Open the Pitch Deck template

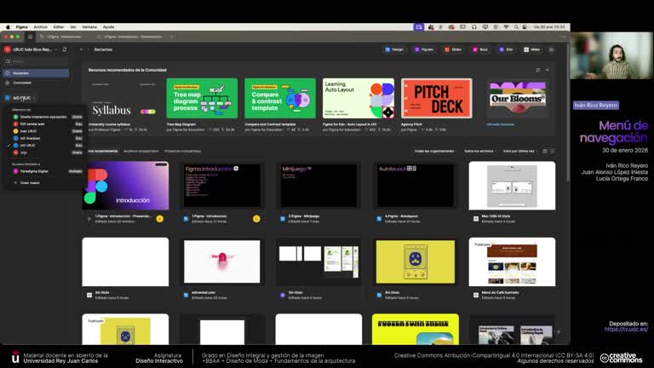click(437, 99)
